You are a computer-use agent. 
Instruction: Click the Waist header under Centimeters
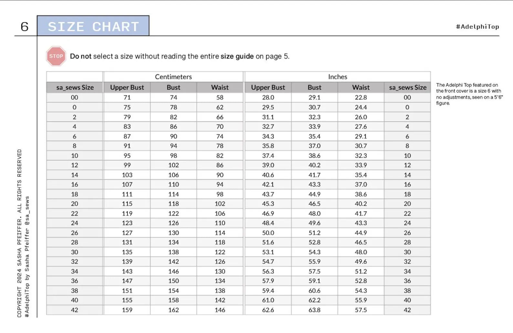(x=220, y=88)
